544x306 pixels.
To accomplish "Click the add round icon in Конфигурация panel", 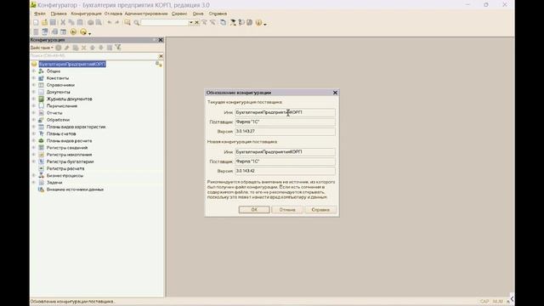I will pyautogui.click(x=59, y=48).
